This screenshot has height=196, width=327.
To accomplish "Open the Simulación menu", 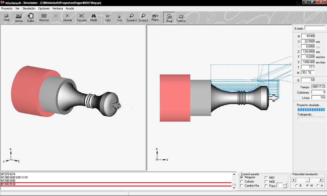I will tap(29, 8).
